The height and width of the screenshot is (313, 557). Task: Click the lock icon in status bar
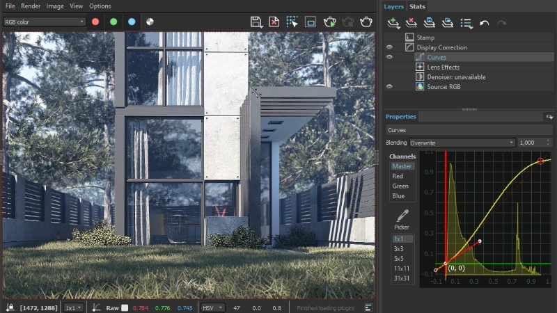10,307
